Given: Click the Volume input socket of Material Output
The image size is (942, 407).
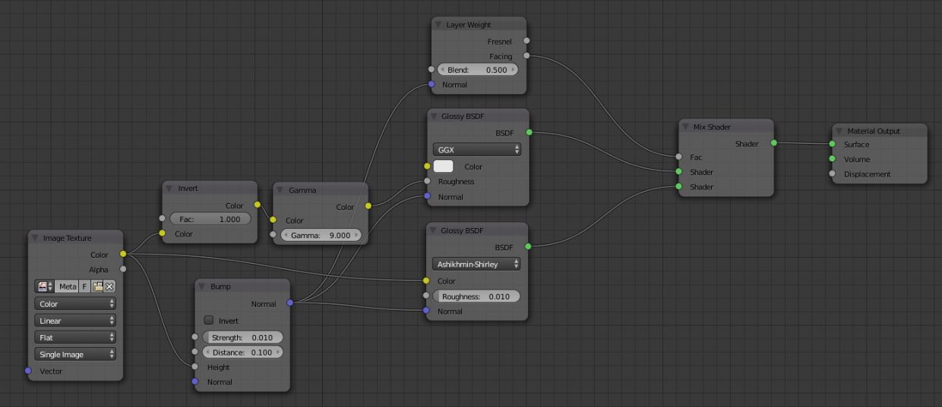Looking at the screenshot, I should click(833, 158).
